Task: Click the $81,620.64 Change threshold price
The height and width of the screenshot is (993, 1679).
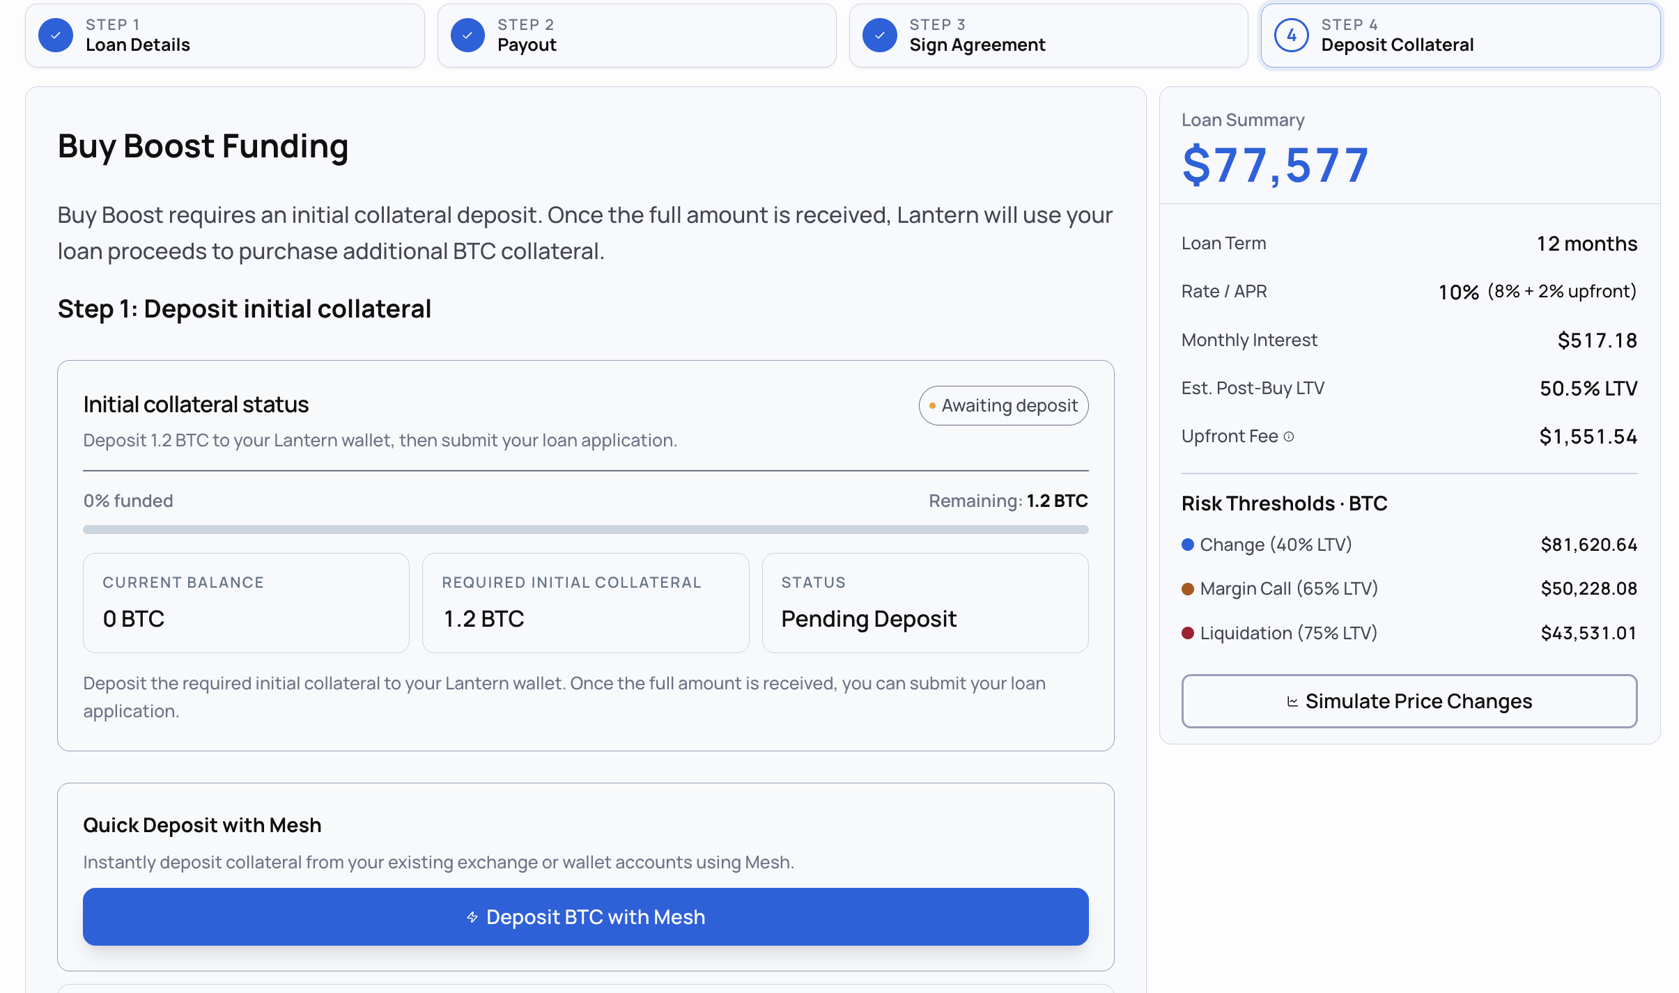Action: (1589, 545)
